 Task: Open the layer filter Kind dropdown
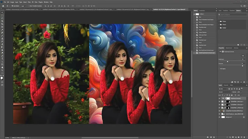click(x=223, y=89)
